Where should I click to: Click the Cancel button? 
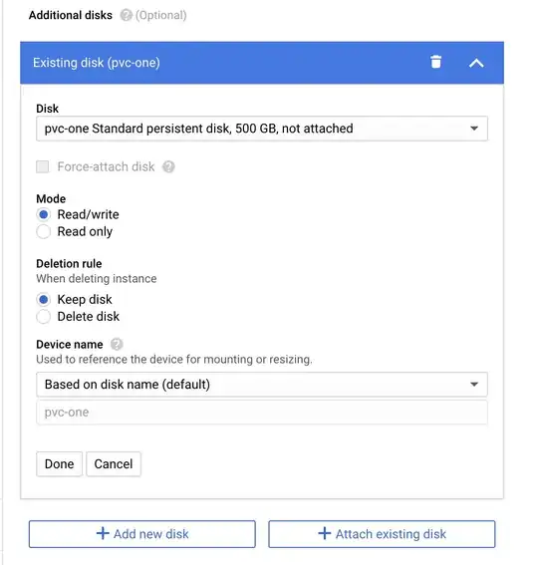coord(114,464)
